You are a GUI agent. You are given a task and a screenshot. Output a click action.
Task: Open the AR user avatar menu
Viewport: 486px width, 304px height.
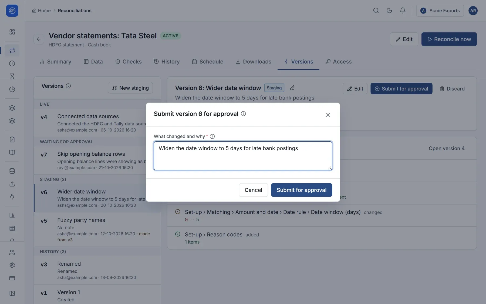(473, 11)
